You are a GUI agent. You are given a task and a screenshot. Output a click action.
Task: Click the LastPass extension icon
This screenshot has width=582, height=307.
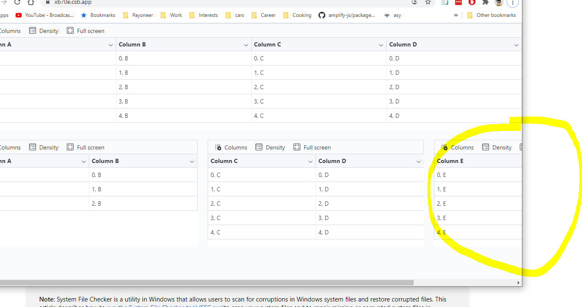(458, 3)
